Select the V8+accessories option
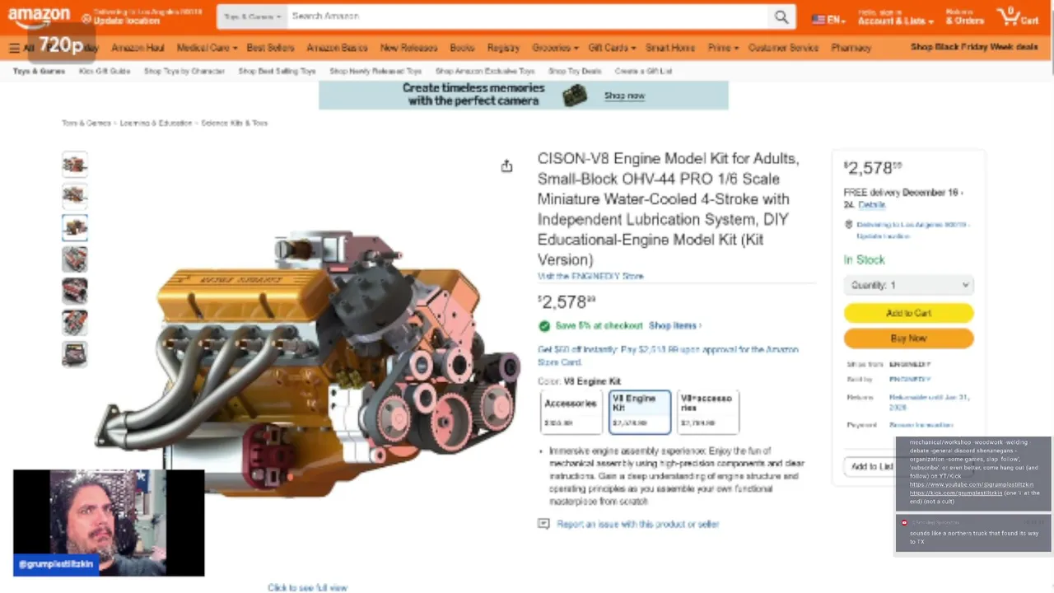The height and width of the screenshot is (593, 1054). tap(708, 412)
